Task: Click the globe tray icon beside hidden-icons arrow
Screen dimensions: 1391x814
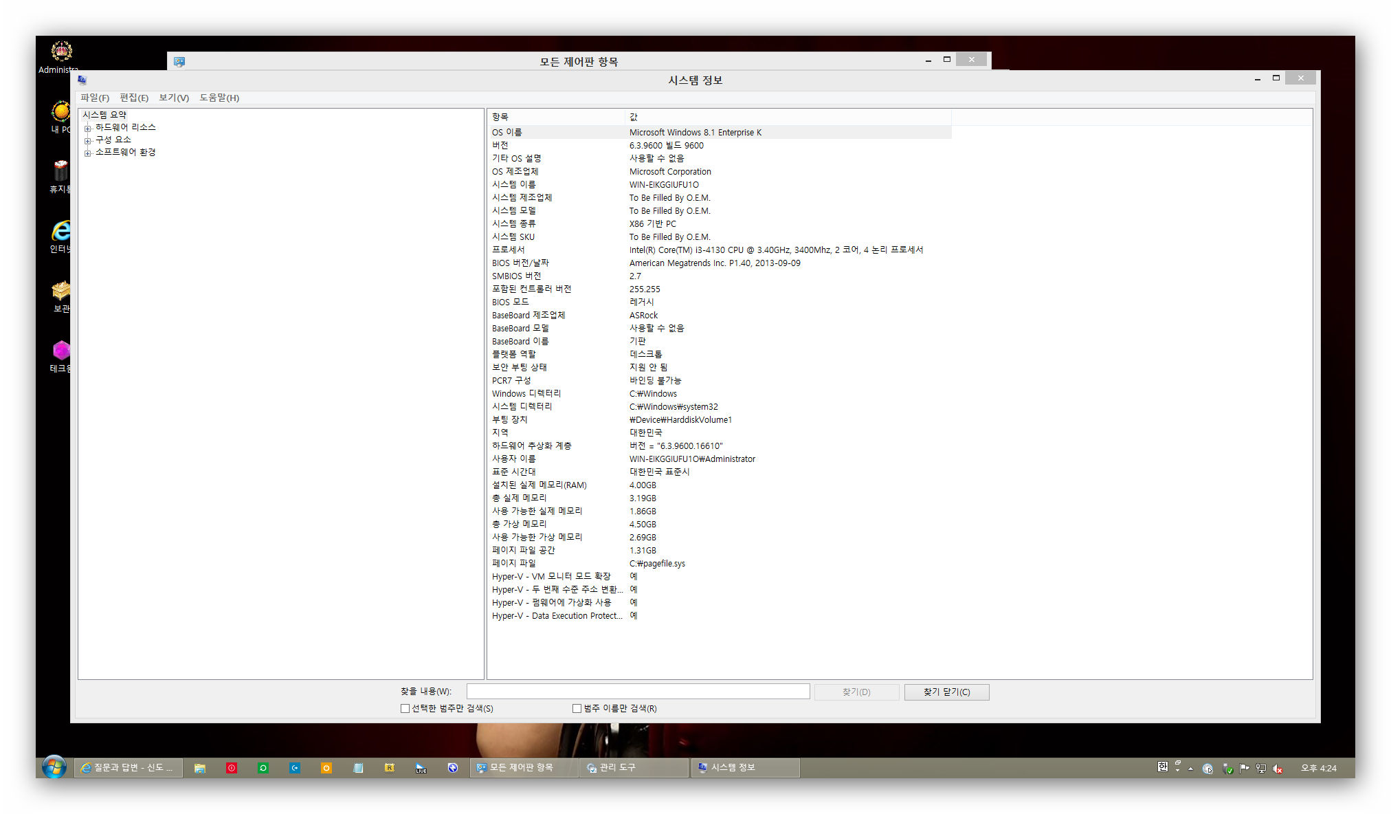Action: pyautogui.click(x=1208, y=769)
